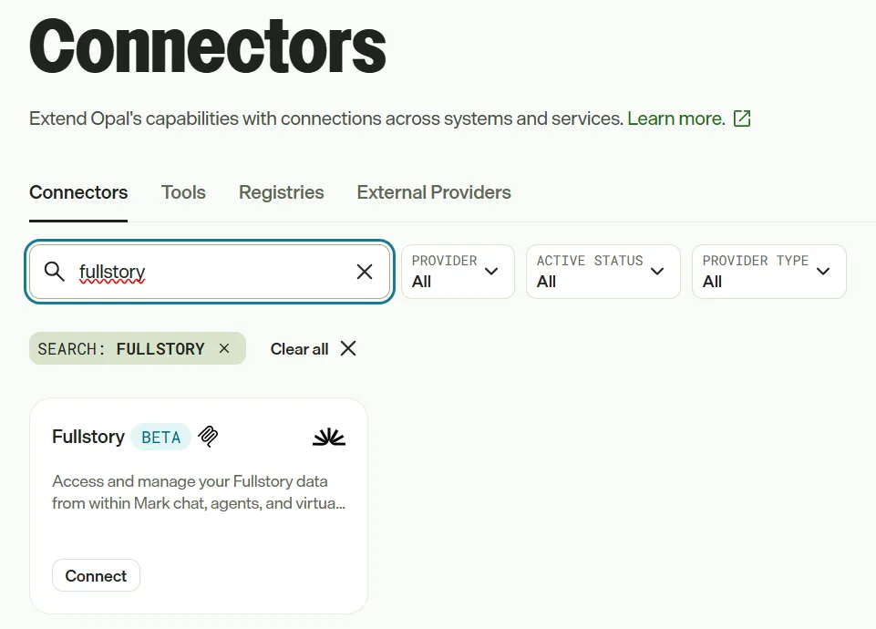Open the Active Status dropdown
This screenshot has width=876, height=629.
(x=603, y=272)
